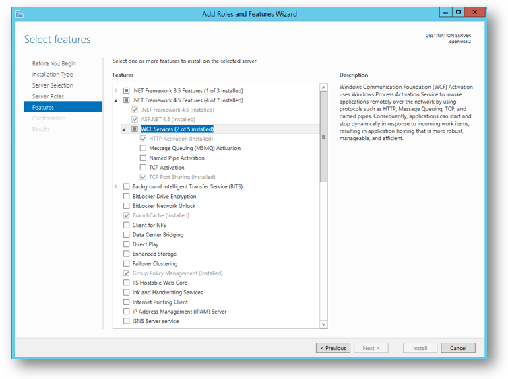Click the Previous button
Viewport: 508px width, 379px height.
[333, 348]
